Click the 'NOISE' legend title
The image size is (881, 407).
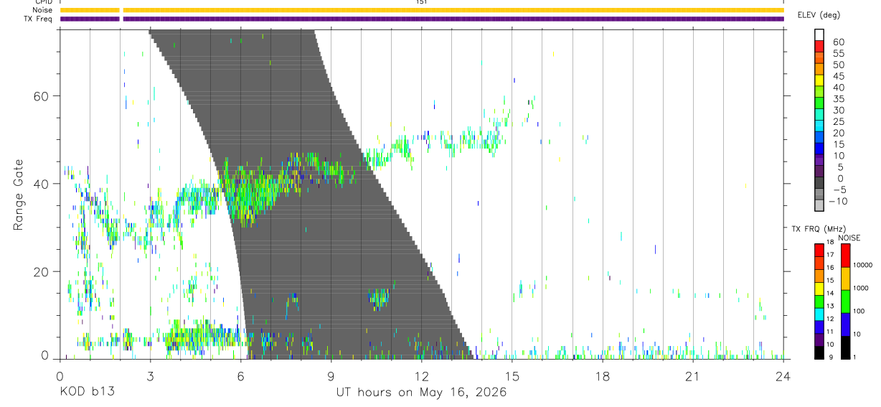click(849, 238)
